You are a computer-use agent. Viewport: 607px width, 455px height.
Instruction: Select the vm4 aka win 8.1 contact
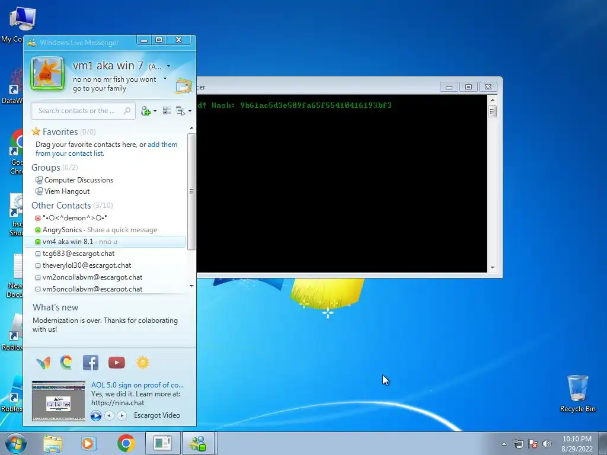104,242
